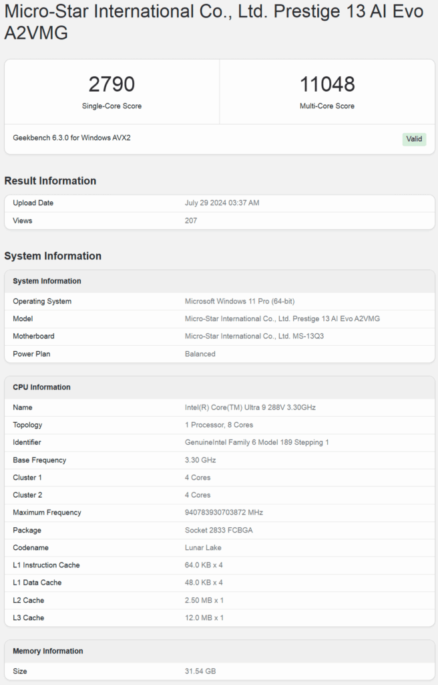
Task: Click the green Valid badge
Action: click(414, 139)
